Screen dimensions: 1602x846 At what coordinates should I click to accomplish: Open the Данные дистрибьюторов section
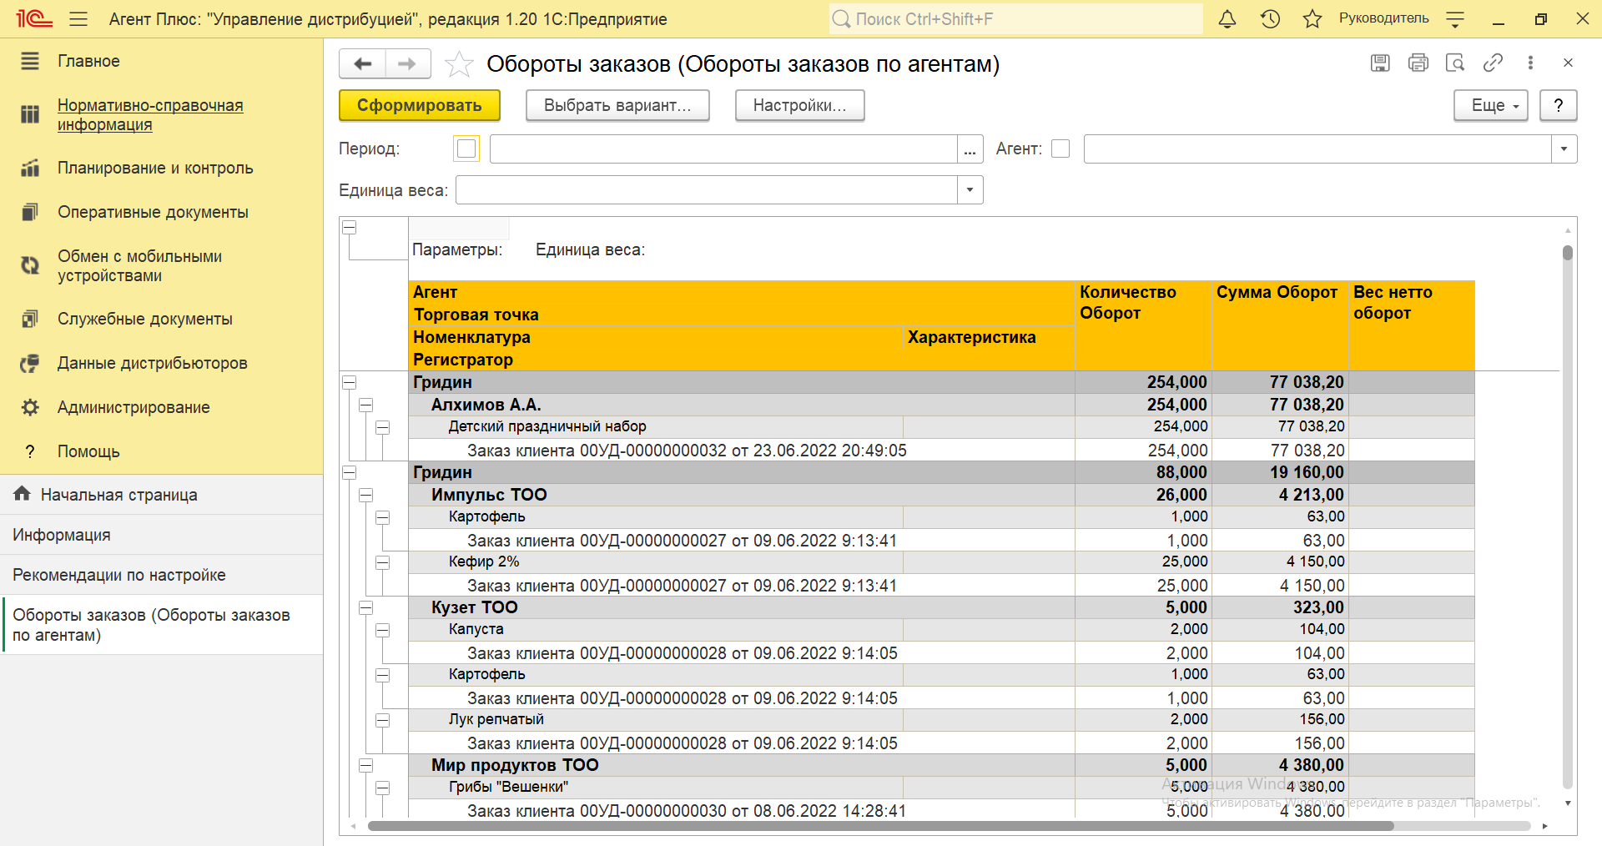(x=152, y=363)
